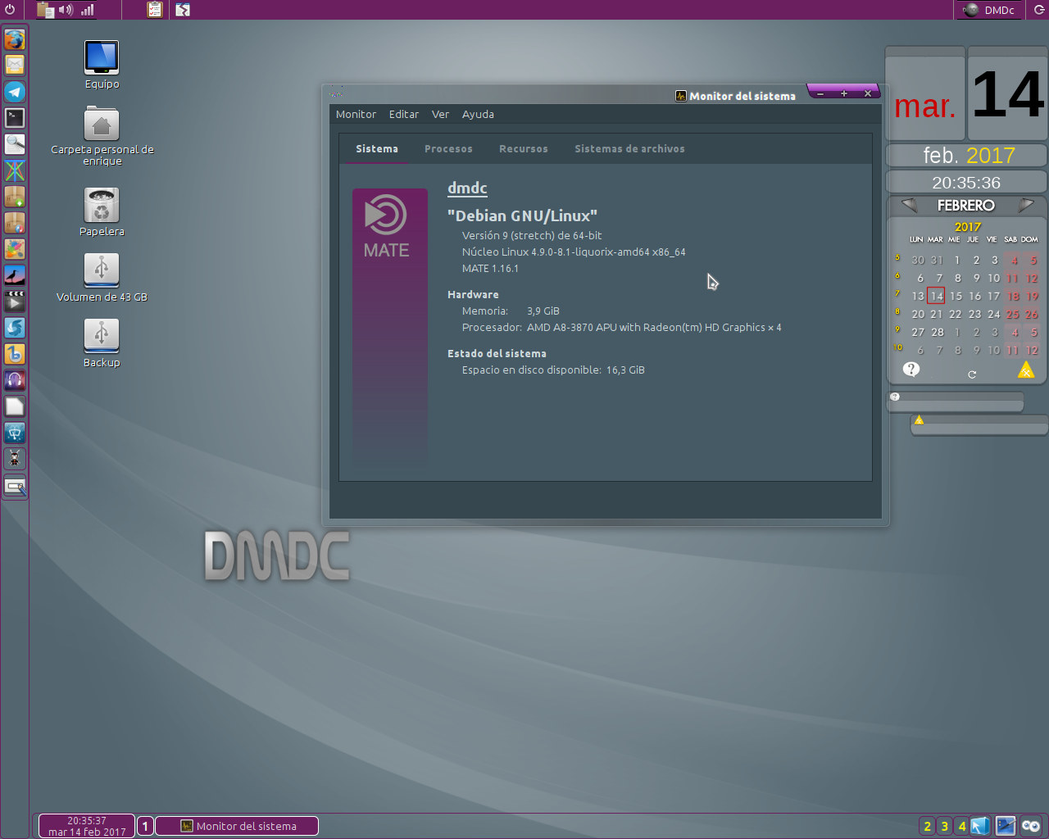1049x839 pixels.
Task: Click the bottom panel clock date
Action: (87, 826)
